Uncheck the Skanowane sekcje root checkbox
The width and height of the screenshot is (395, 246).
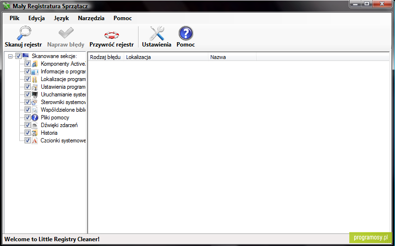(x=18, y=56)
